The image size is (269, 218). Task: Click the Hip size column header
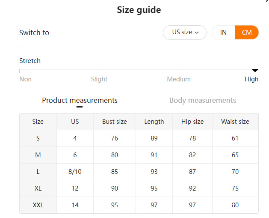click(x=192, y=122)
